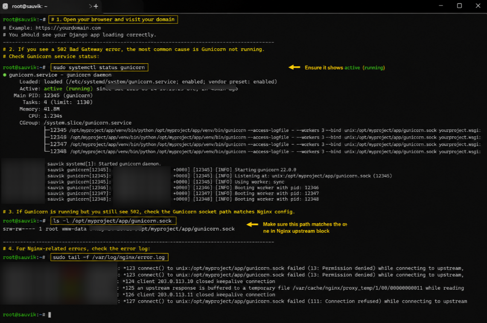Click 'Memory: 41.8M' line
This screenshot has width=487, height=323.
click(x=39, y=109)
